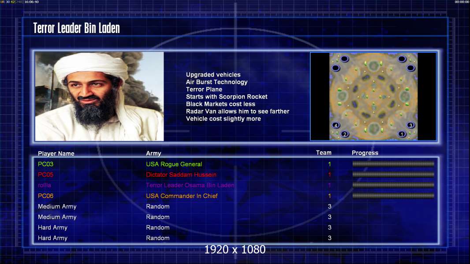Click 'Radar Van allows him to see farther'
Viewport: 470px width, 264px height.
pos(238,111)
